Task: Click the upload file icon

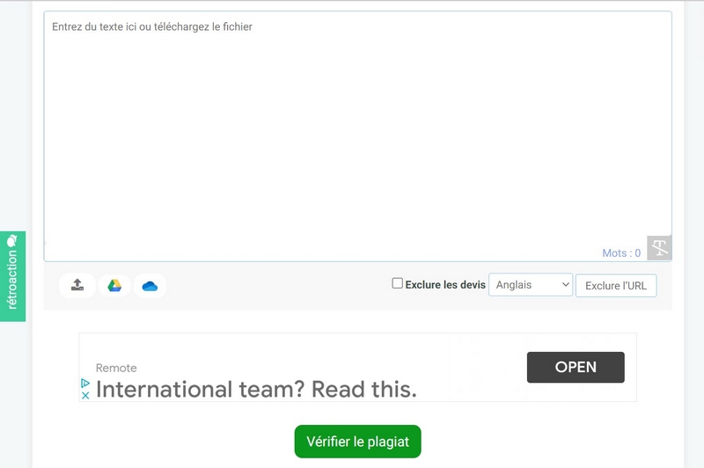Action: (x=77, y=285)
